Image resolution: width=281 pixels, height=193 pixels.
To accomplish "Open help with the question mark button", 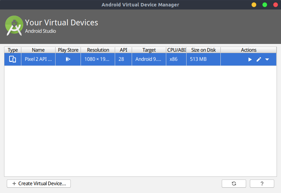I will [262, 184].
